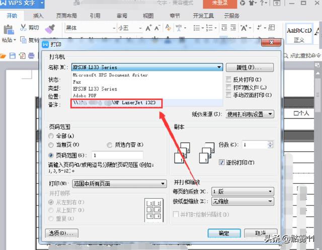Viewport: 322px width, 250px height.
Task: Click the 未登录 login button
Action: point(220,4)
